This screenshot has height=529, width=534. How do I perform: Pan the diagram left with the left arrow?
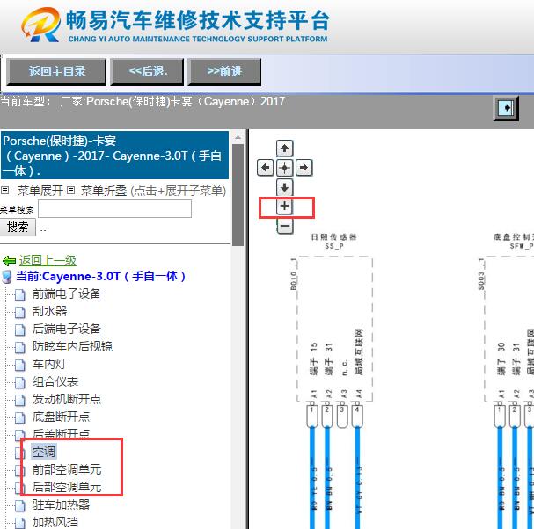tap(266, 168)
